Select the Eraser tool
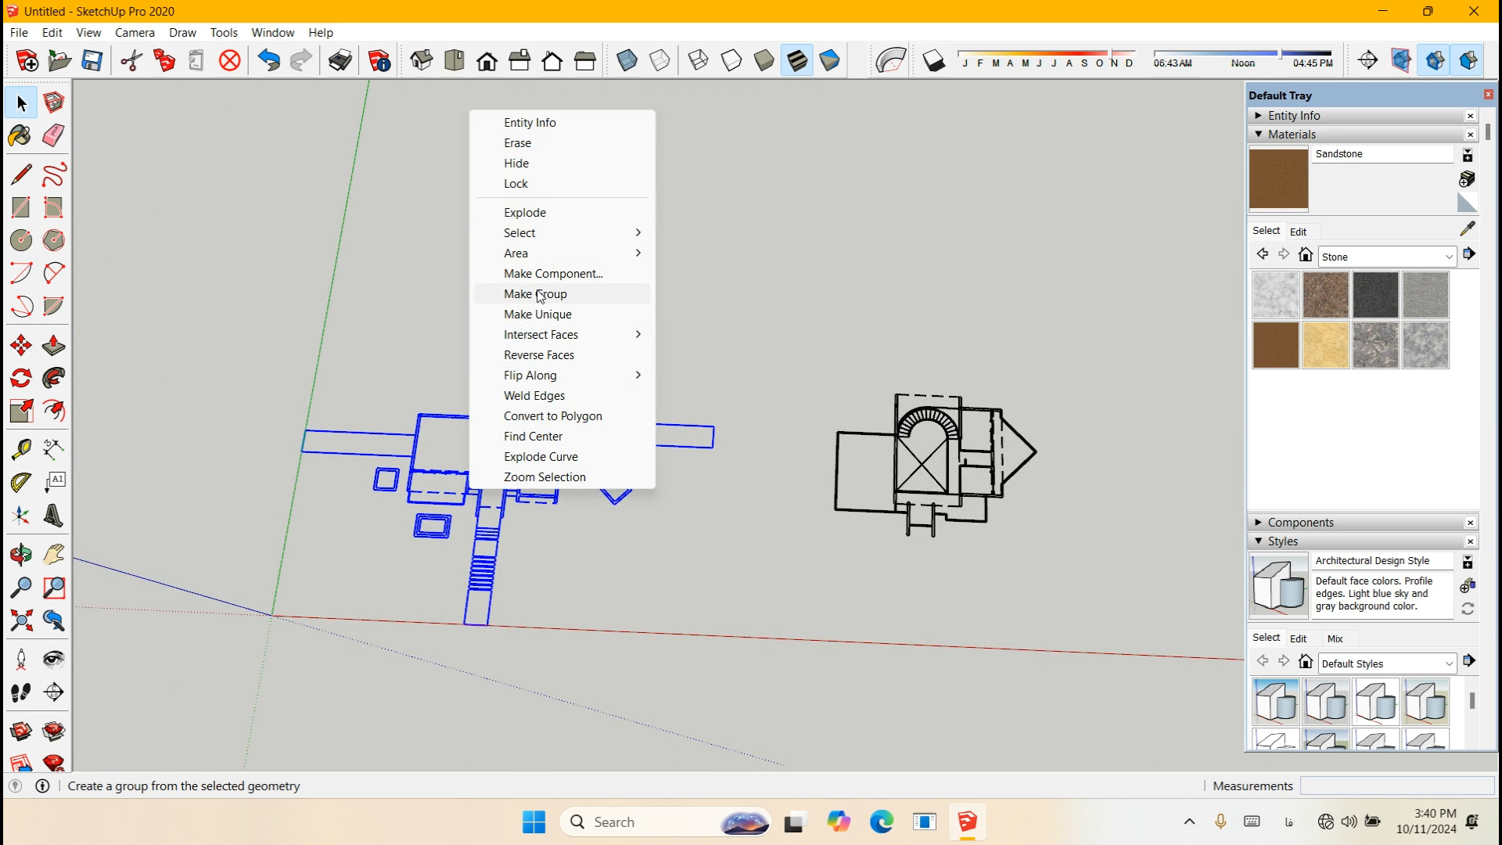Image resolution: width=1502 pixels, height=845 pixels. pos(53,135)
